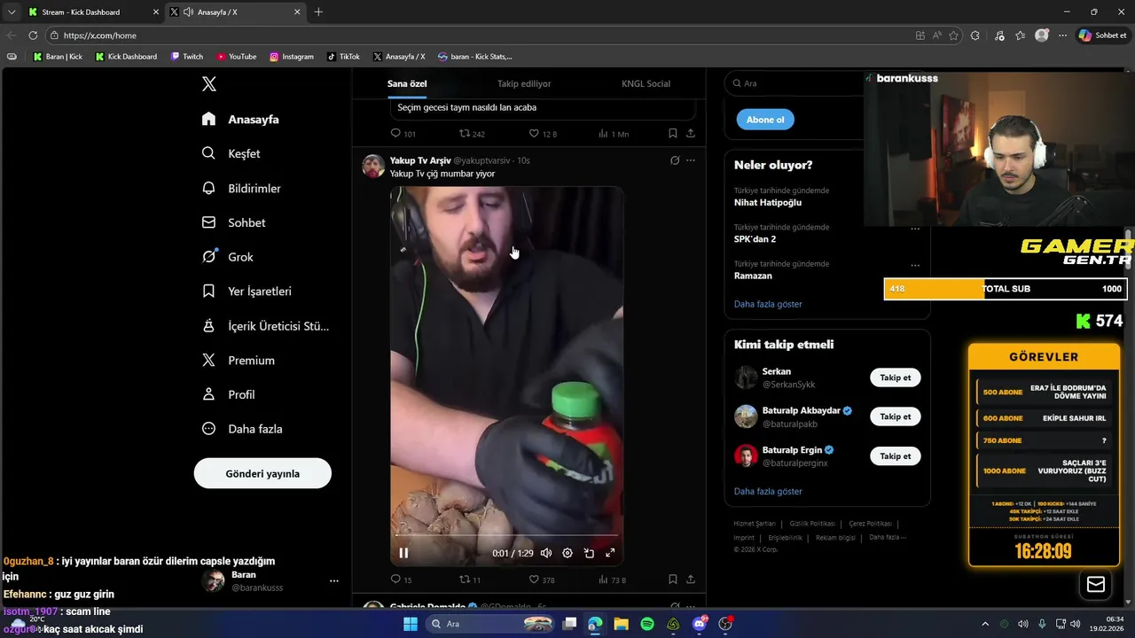Pause the Yakup Tv video
This screenshot has width=1135, height=638.
(x=403, y=553)
